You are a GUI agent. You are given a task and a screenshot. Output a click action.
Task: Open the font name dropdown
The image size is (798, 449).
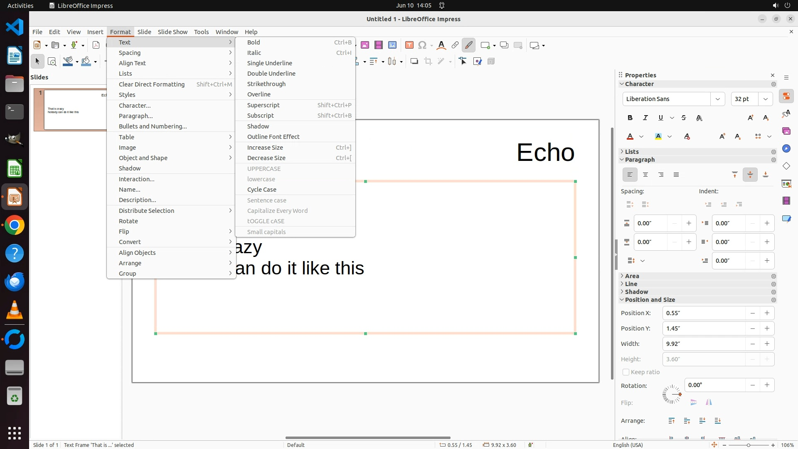coord(717,99)
